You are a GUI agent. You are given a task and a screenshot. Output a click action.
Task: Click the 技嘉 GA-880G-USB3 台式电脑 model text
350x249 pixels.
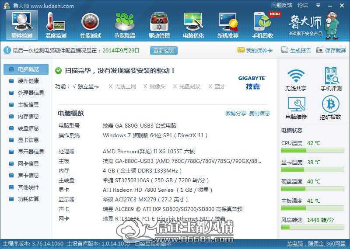coord(140,126)
